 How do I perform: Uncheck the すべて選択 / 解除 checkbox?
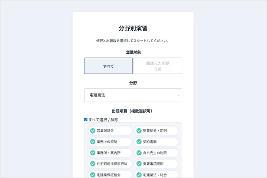[x=86, y=119]
